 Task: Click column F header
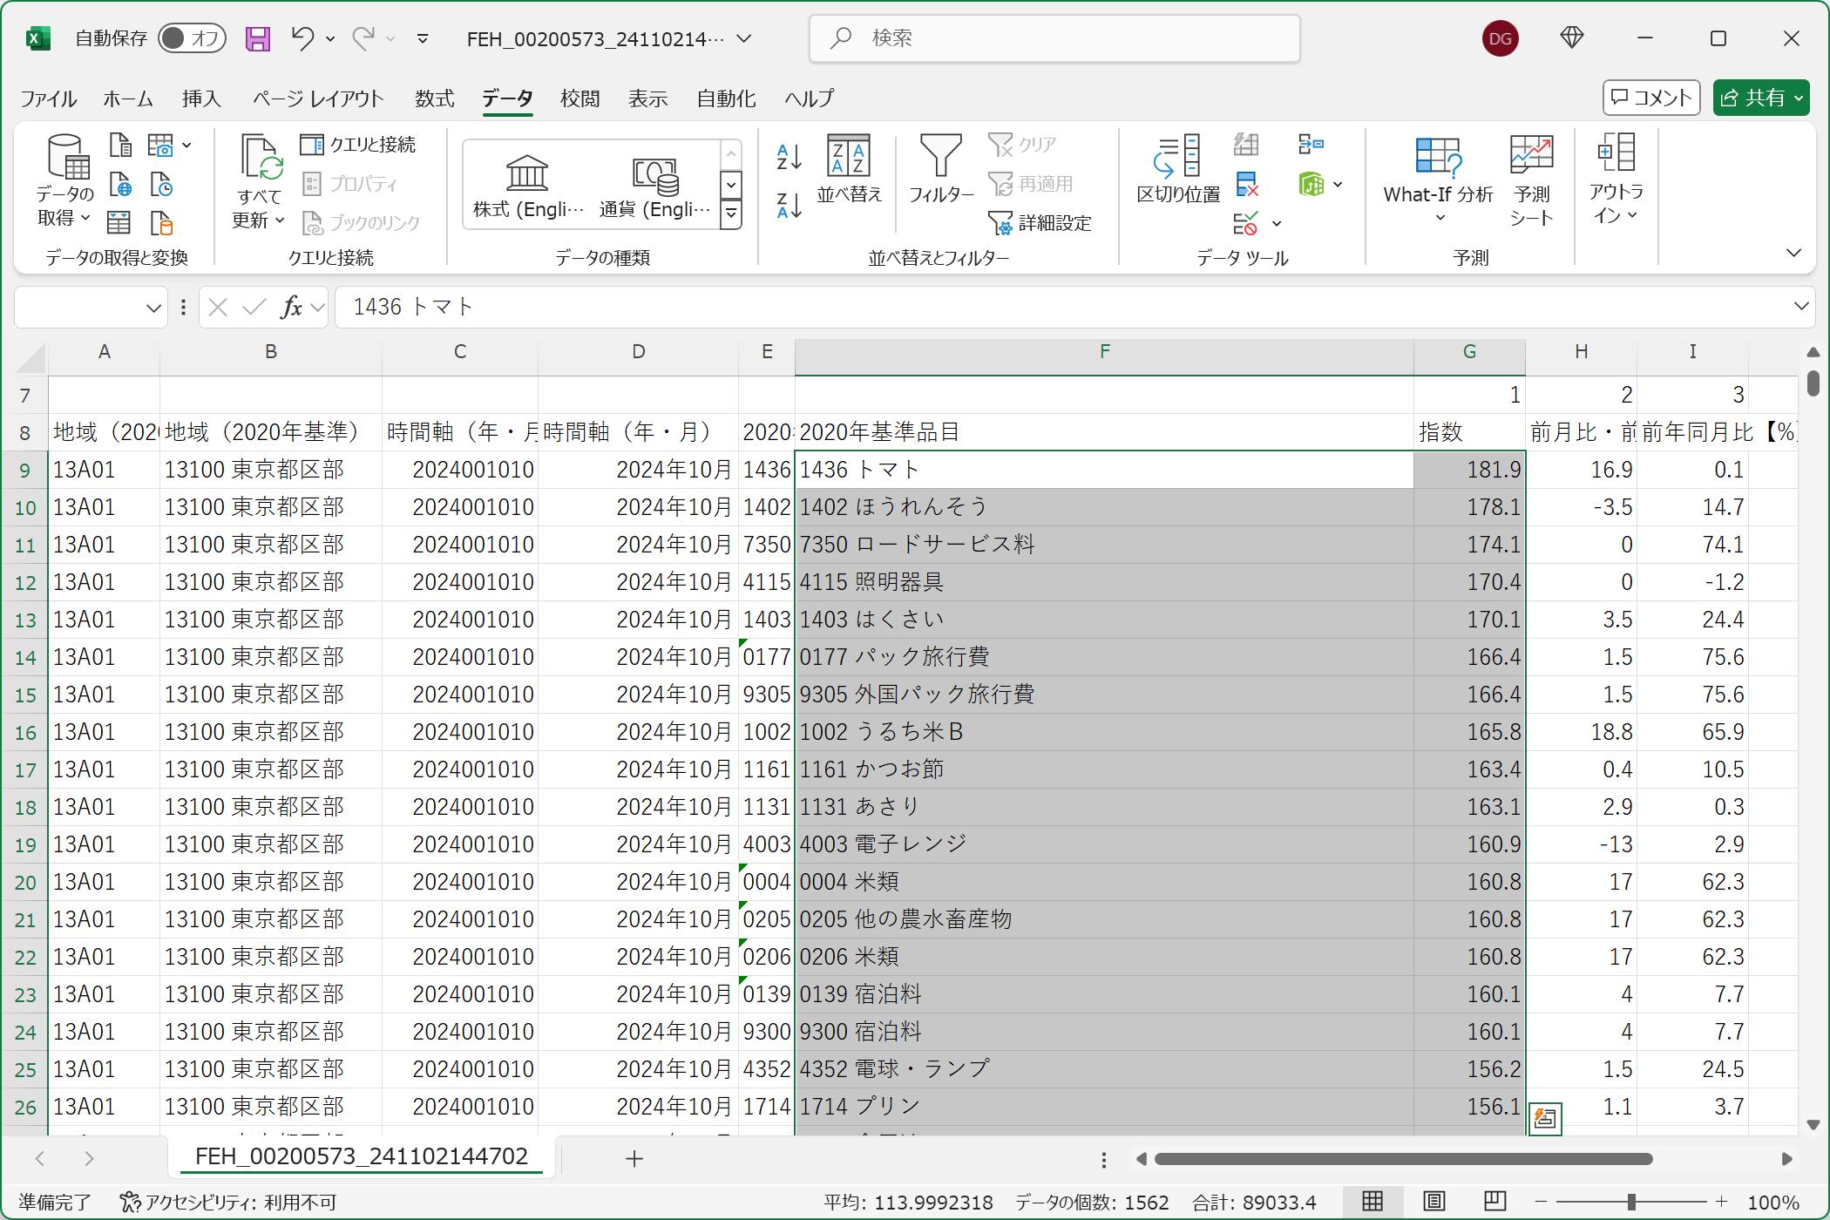(x=1104, y=352)
